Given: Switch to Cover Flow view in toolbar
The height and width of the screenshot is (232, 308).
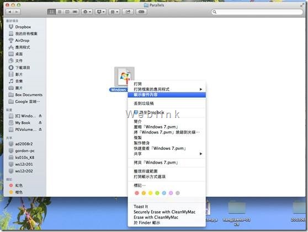Looking at the screenshot, I should (75, 12).
